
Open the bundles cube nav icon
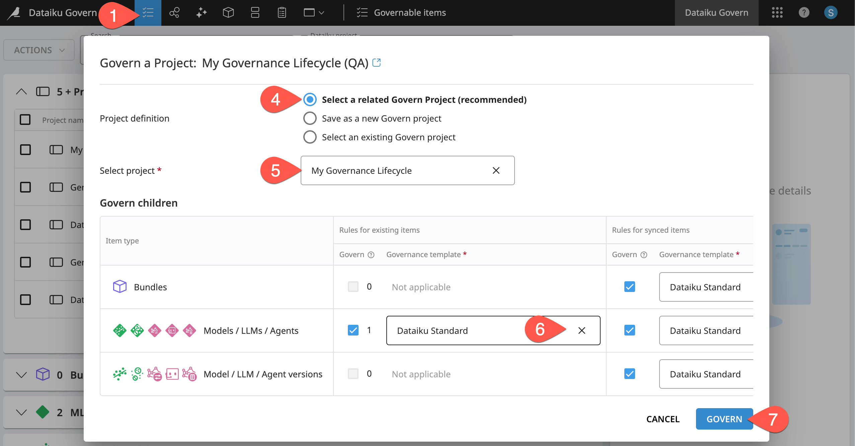(228, 13)
